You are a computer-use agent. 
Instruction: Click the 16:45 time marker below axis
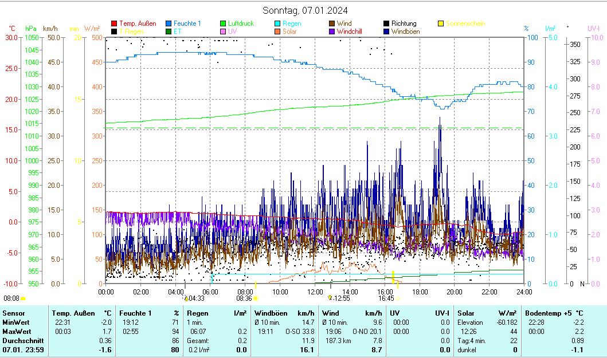coord(386,298)
